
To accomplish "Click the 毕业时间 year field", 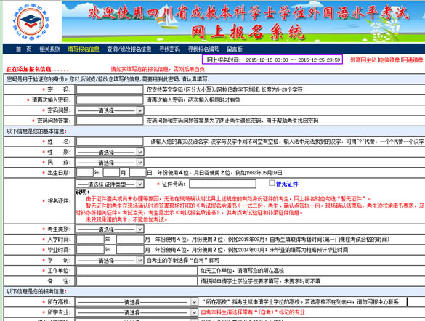I will click(90, 250).
